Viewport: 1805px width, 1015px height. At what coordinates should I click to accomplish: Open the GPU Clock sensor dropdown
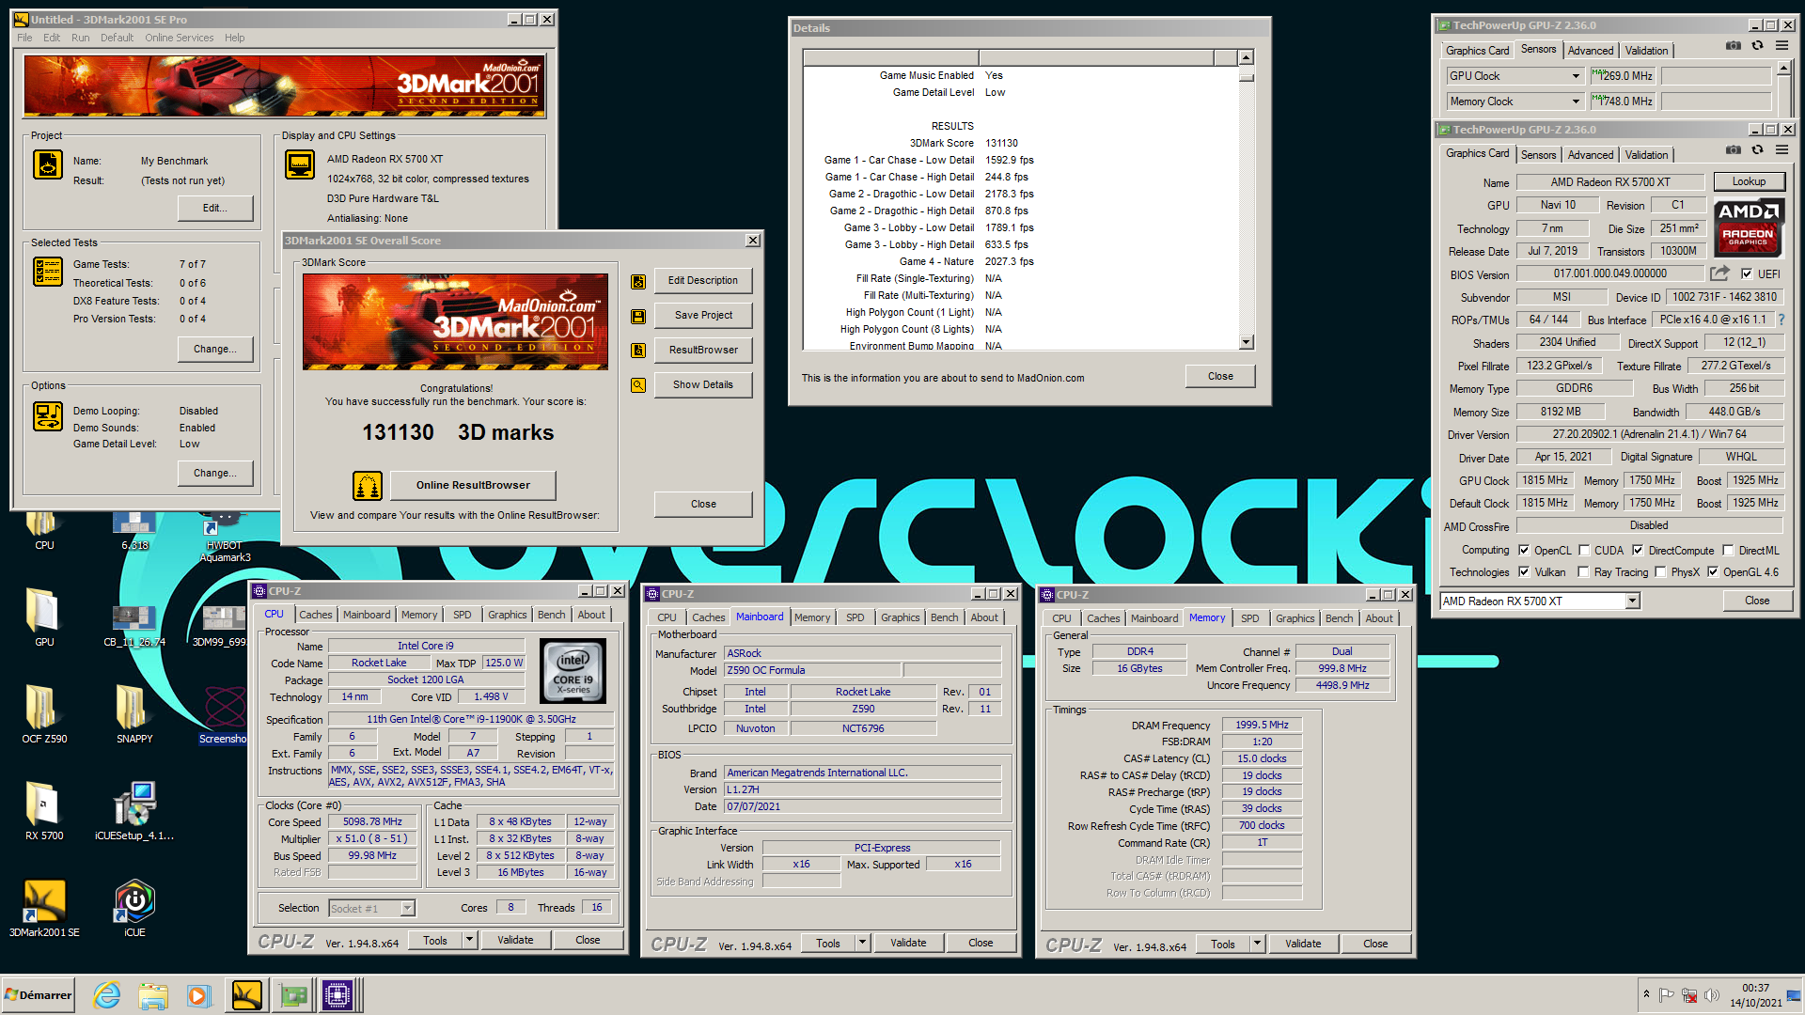(1576, 76)
